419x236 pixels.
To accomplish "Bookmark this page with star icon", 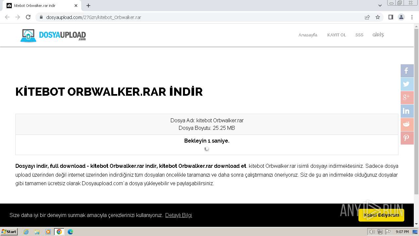I will coord(378,17).
